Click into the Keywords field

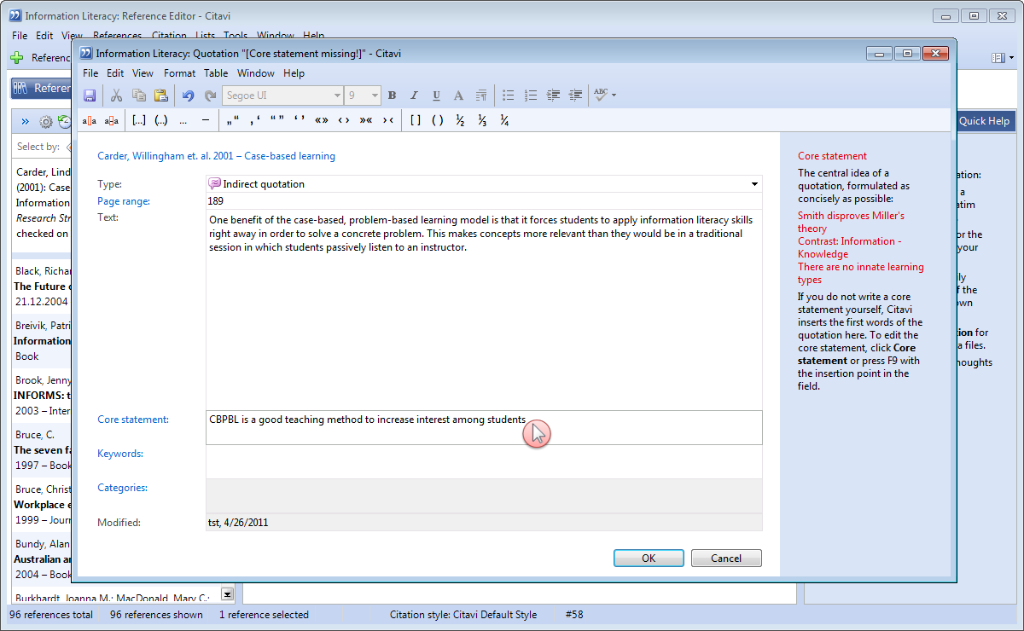(x=484, y=461)
